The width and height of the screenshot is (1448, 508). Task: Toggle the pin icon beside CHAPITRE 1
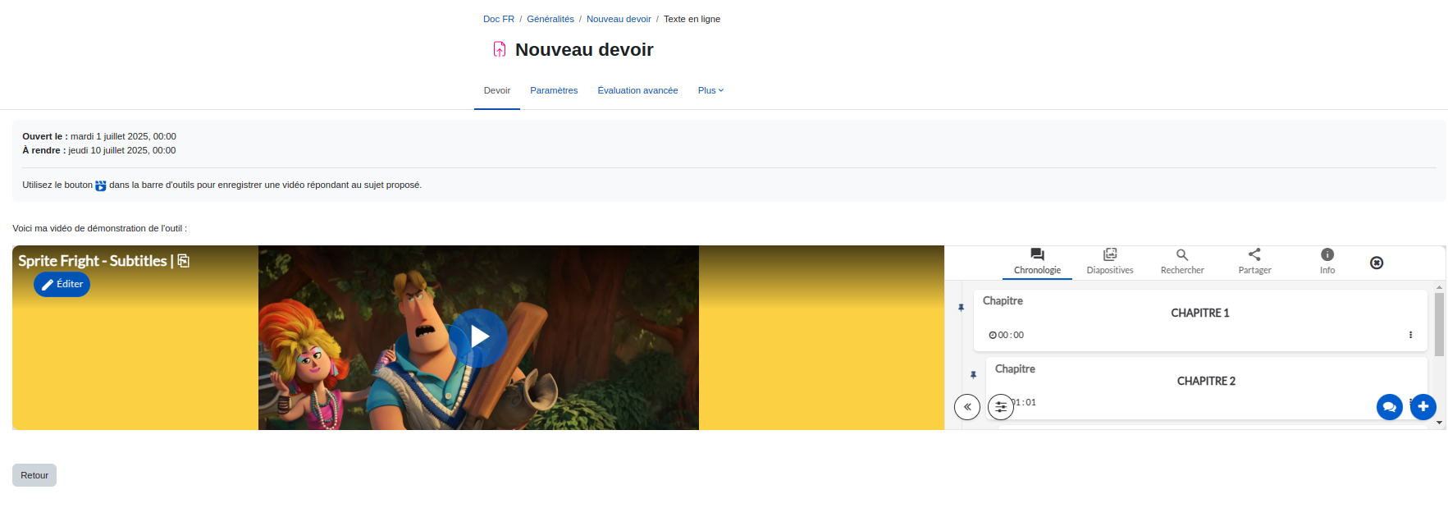click(961, 308)
